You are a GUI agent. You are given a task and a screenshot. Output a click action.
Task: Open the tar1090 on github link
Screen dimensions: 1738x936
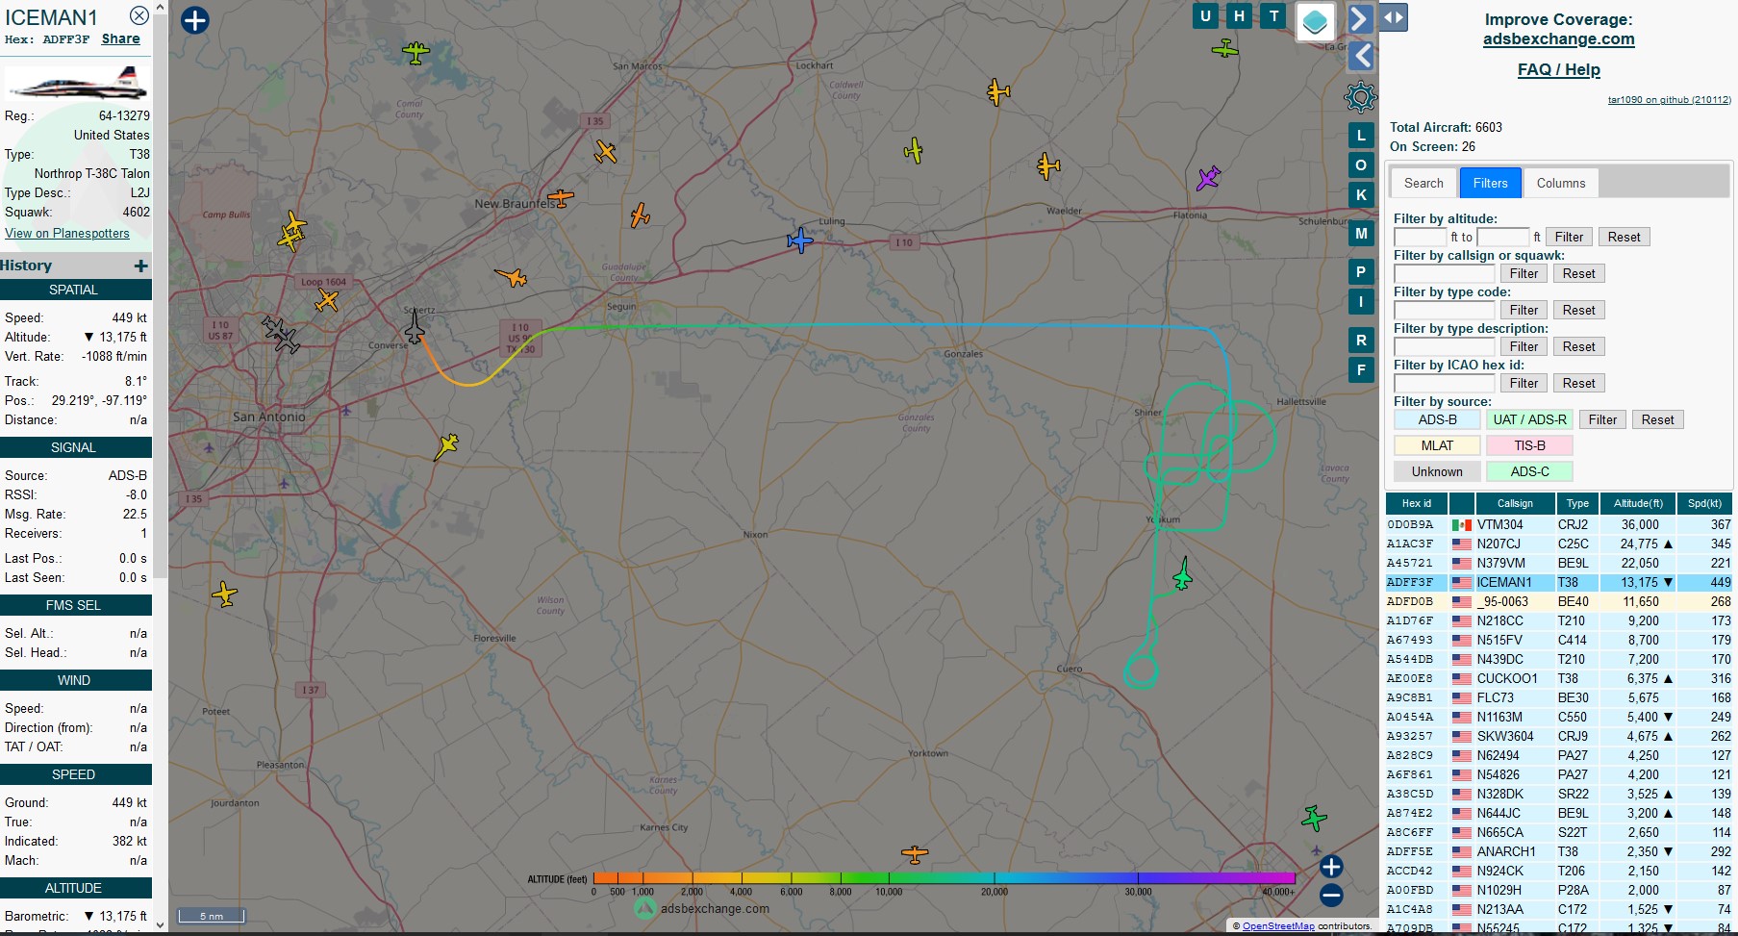[1669, 100]
